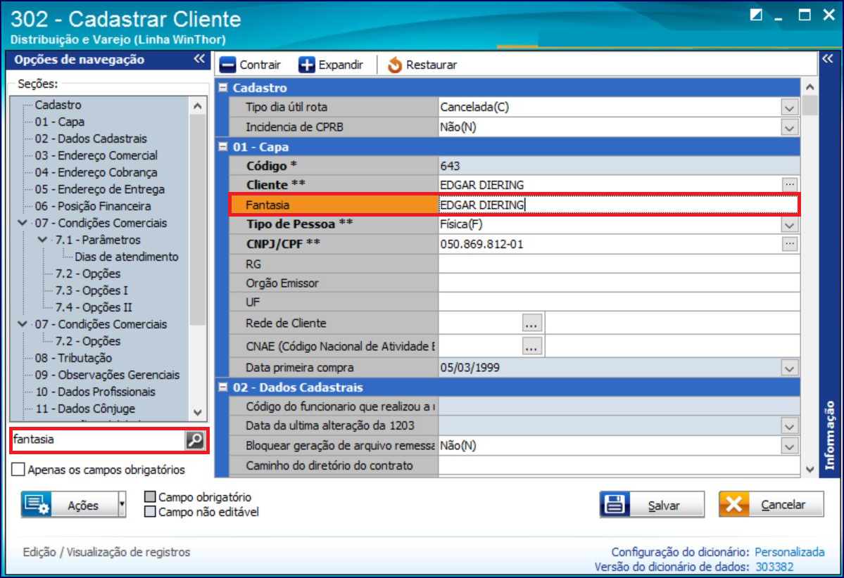Open the lookup button for CNPJ/CPF

(x=790, y=244)
